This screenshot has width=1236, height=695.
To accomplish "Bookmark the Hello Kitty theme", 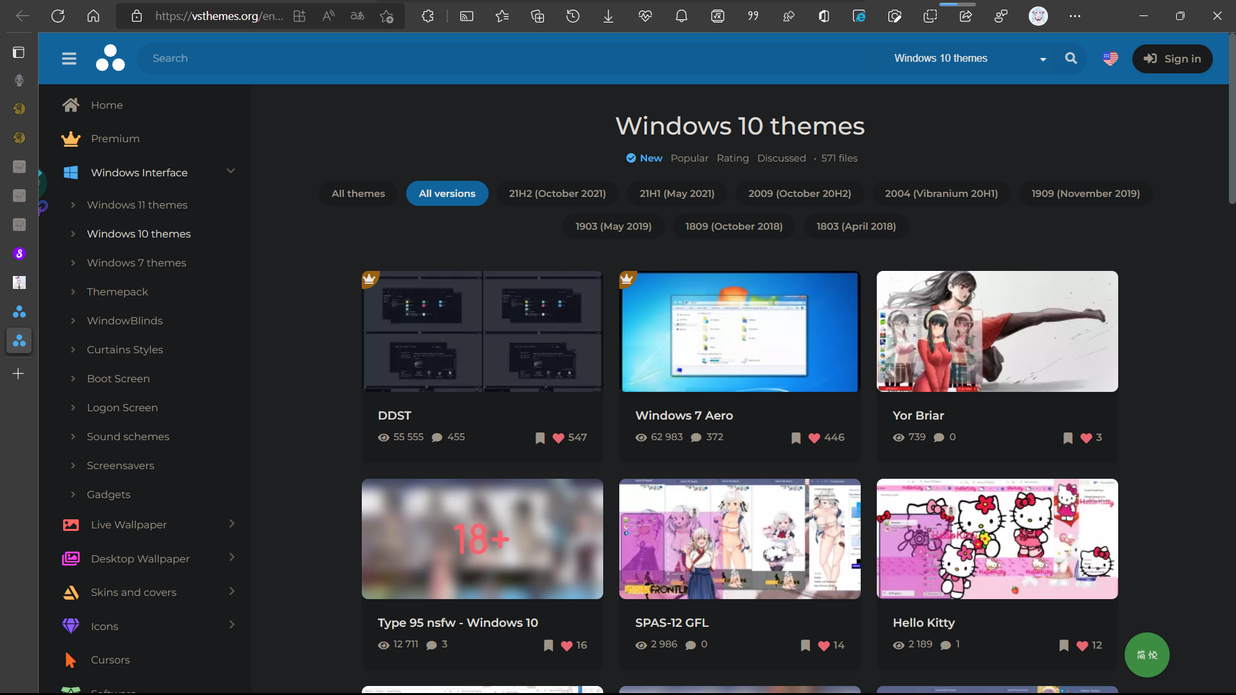I will click(x=1063, y=645).
